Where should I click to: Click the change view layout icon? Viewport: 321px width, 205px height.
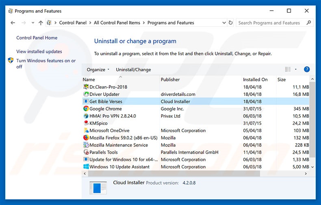[x=288, y=69]
